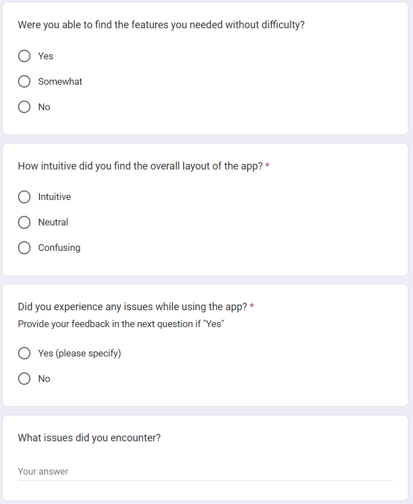Image resolution: width=413 pixels, height=504 pixels.
Task: Choose 'Confusing' for the app layout
Action: click(24, 247)
